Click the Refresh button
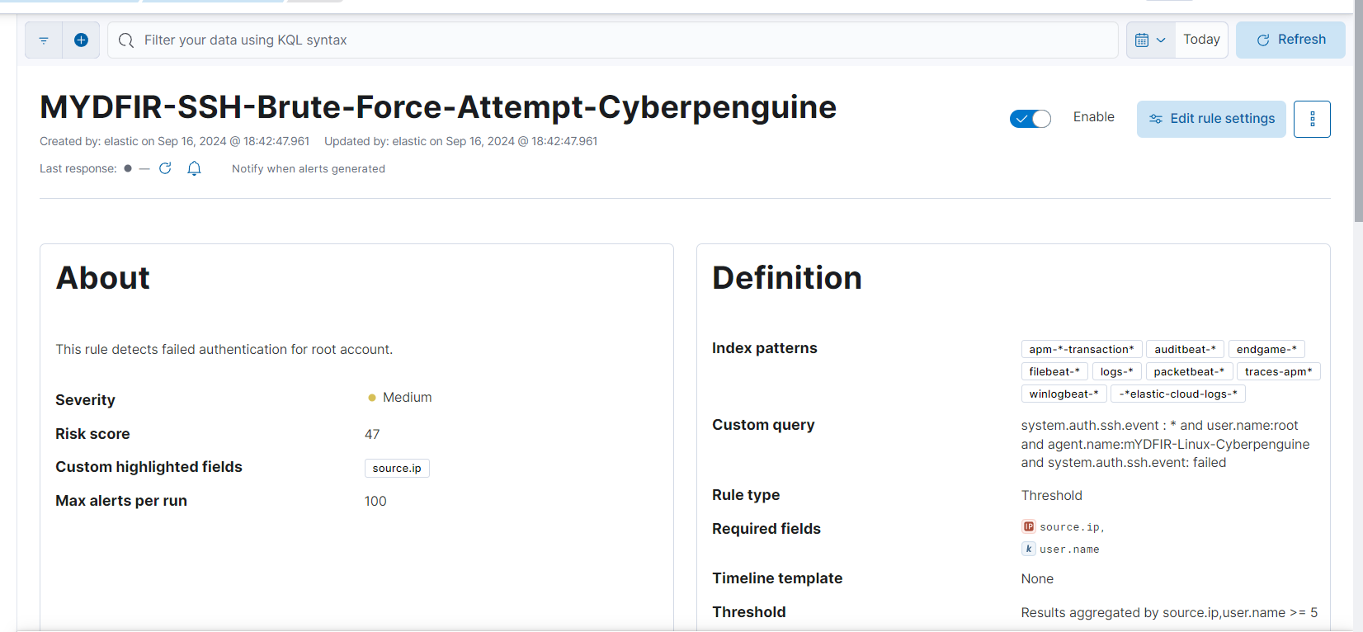This screenshot has height=632, width=1363. click(x=1290, y=40)
